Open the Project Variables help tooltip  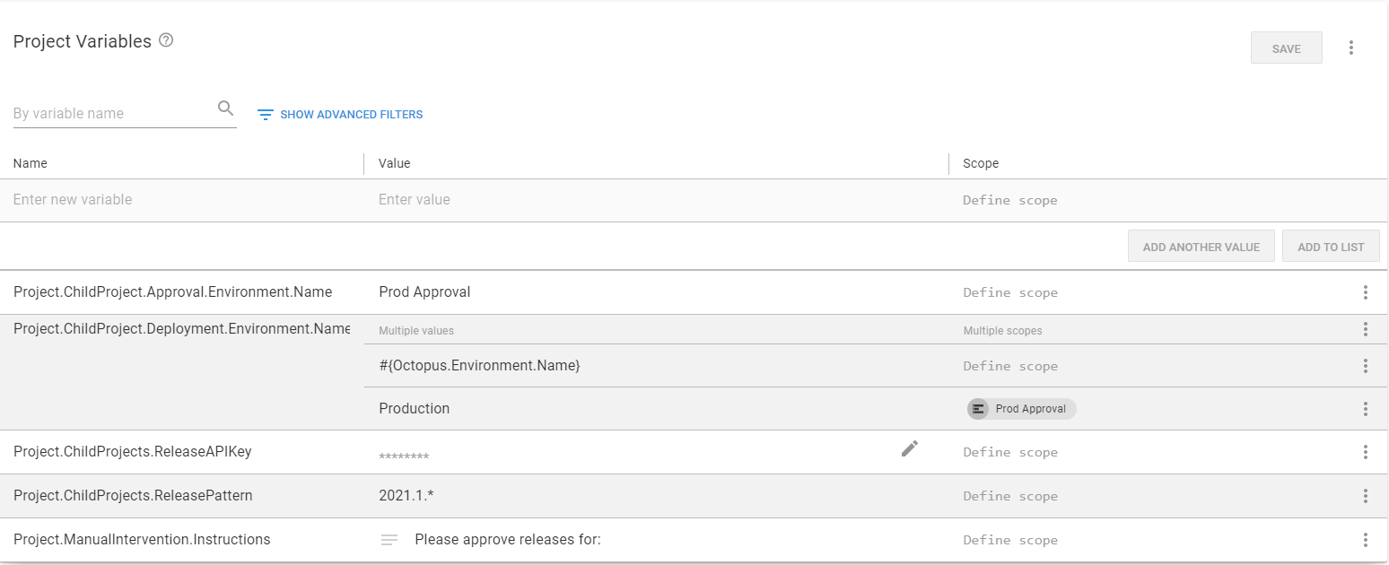click(x=165, y=39)
